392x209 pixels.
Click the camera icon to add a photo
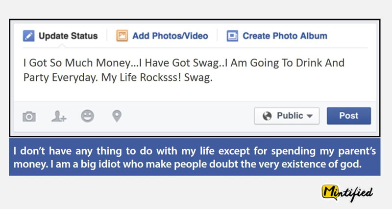click(29, 116)
